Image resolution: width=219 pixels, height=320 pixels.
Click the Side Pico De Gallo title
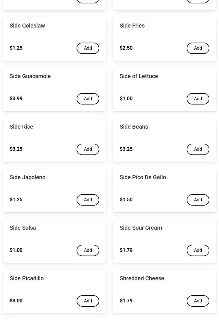(x=143, y=177)
